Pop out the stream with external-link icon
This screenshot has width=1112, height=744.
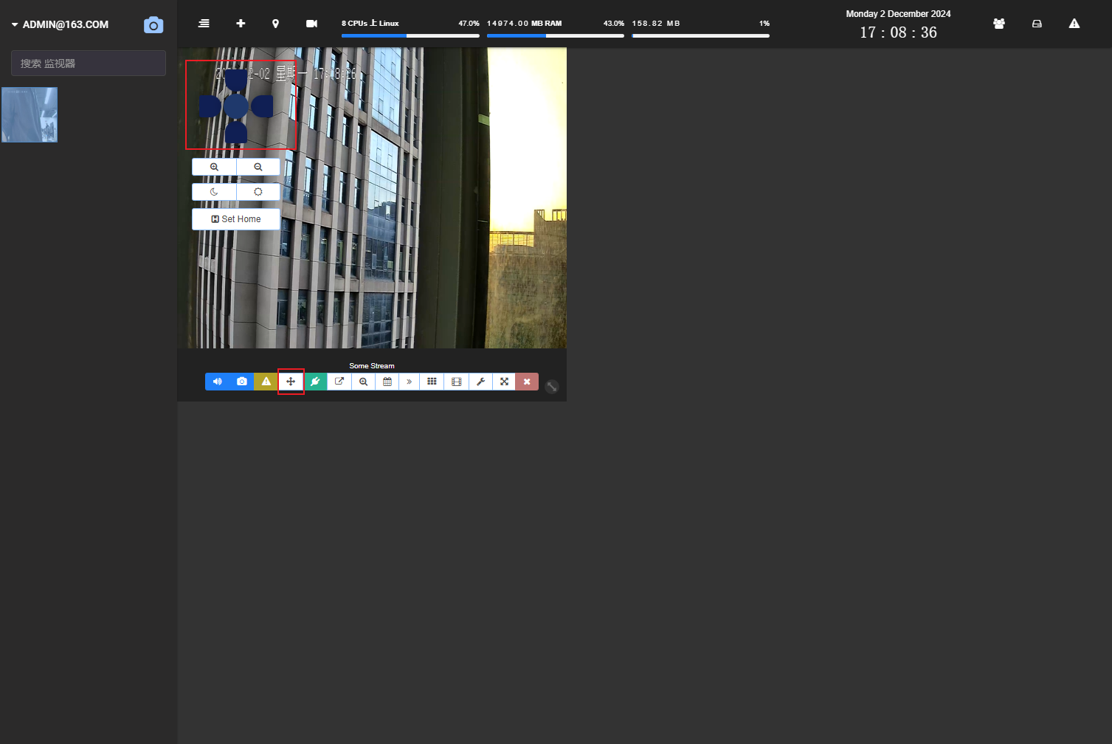[x=339, y=382]
